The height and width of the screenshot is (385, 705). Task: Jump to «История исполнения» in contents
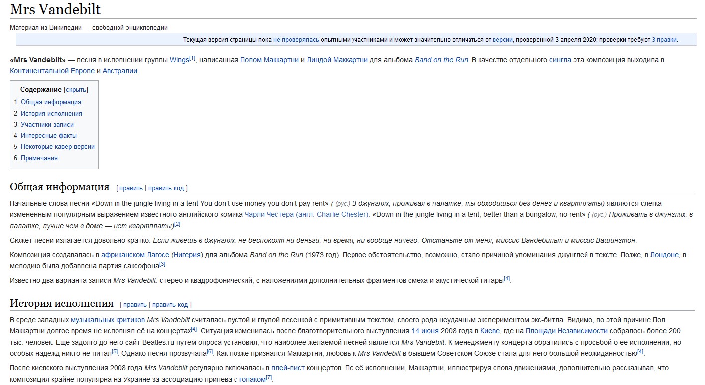point(51,113)
